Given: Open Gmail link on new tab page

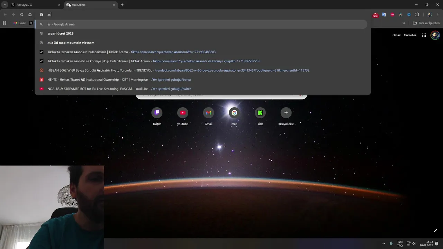Looking at the screenshot, I should (x=396, y=35).
